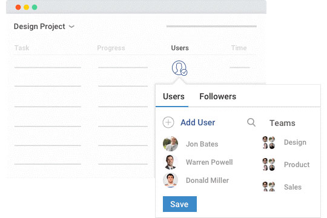Click the Progress column header

click(x=111, y=48)
